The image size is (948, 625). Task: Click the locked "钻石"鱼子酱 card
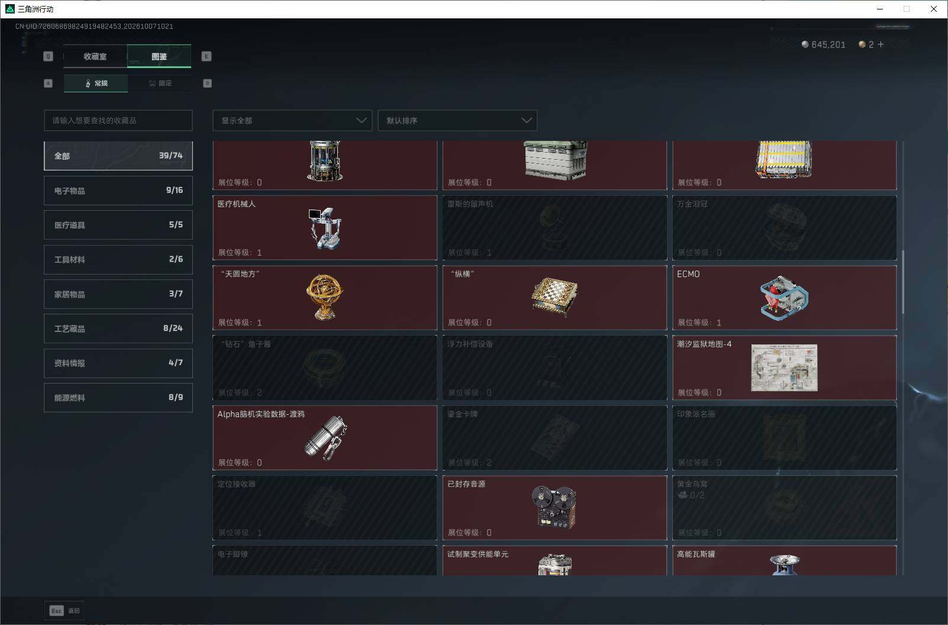325,368
